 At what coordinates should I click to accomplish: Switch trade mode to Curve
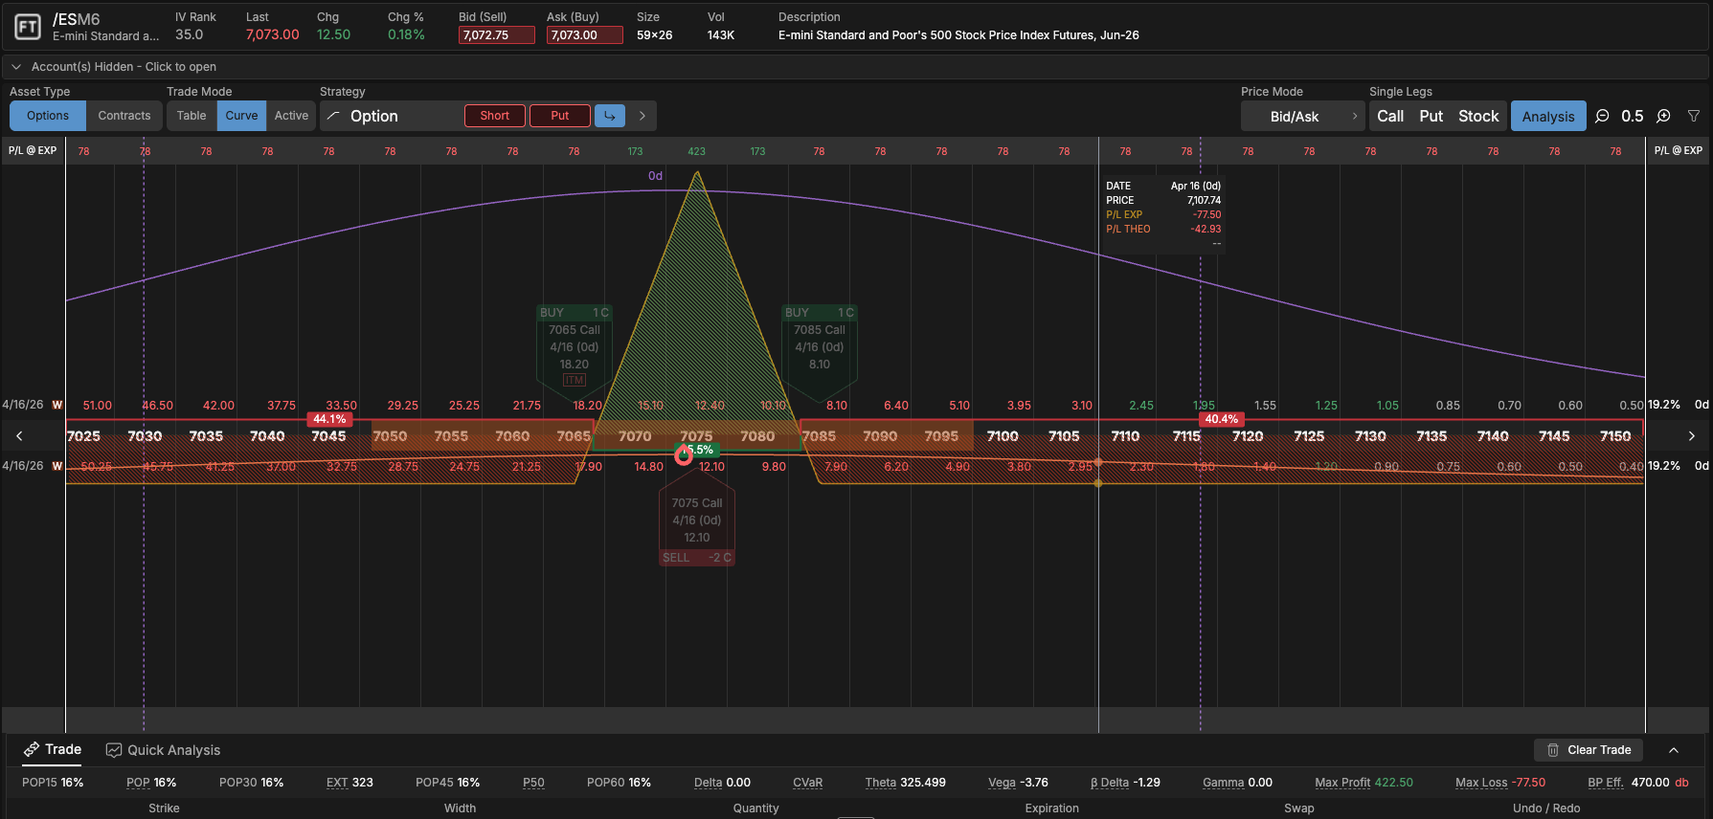point(241,116)
